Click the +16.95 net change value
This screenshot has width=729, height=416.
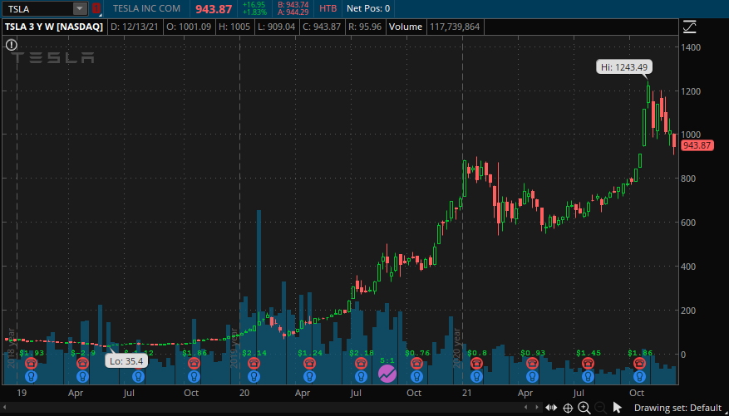[254, 4]
